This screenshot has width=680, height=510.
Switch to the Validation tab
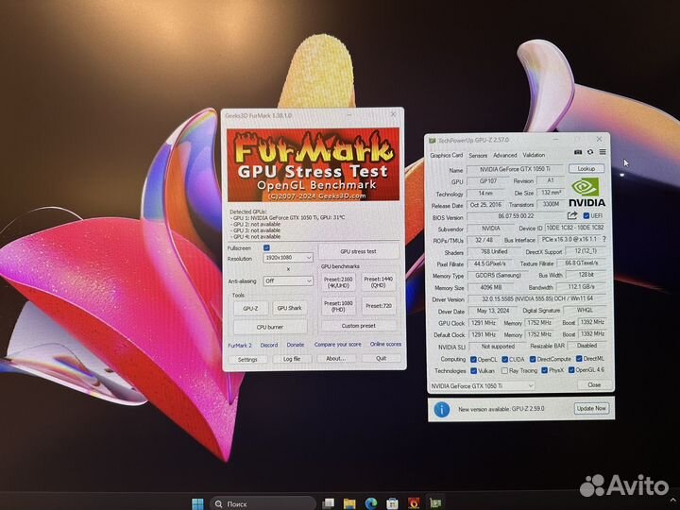(534, 155)
